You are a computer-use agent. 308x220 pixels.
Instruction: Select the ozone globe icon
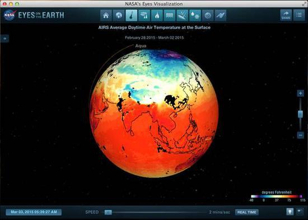208,15
